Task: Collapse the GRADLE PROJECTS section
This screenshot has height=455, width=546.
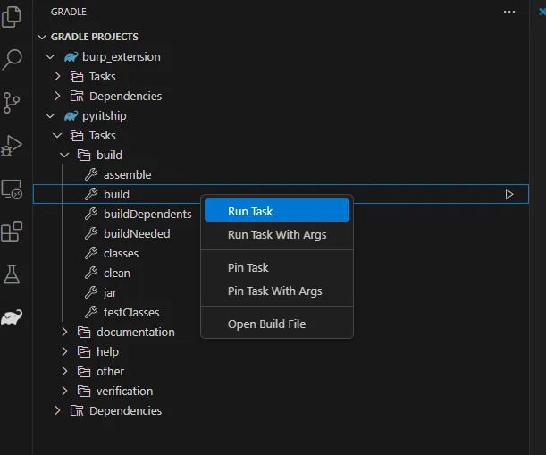Action: click(42, 37)
